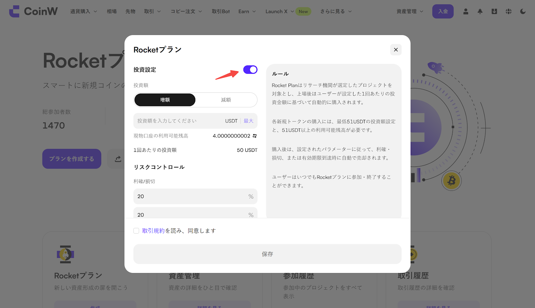Toggle the 投資設定 switch off
Viewport: 535px width, 308px height.
pyautogui.click(x=250, y=69)
